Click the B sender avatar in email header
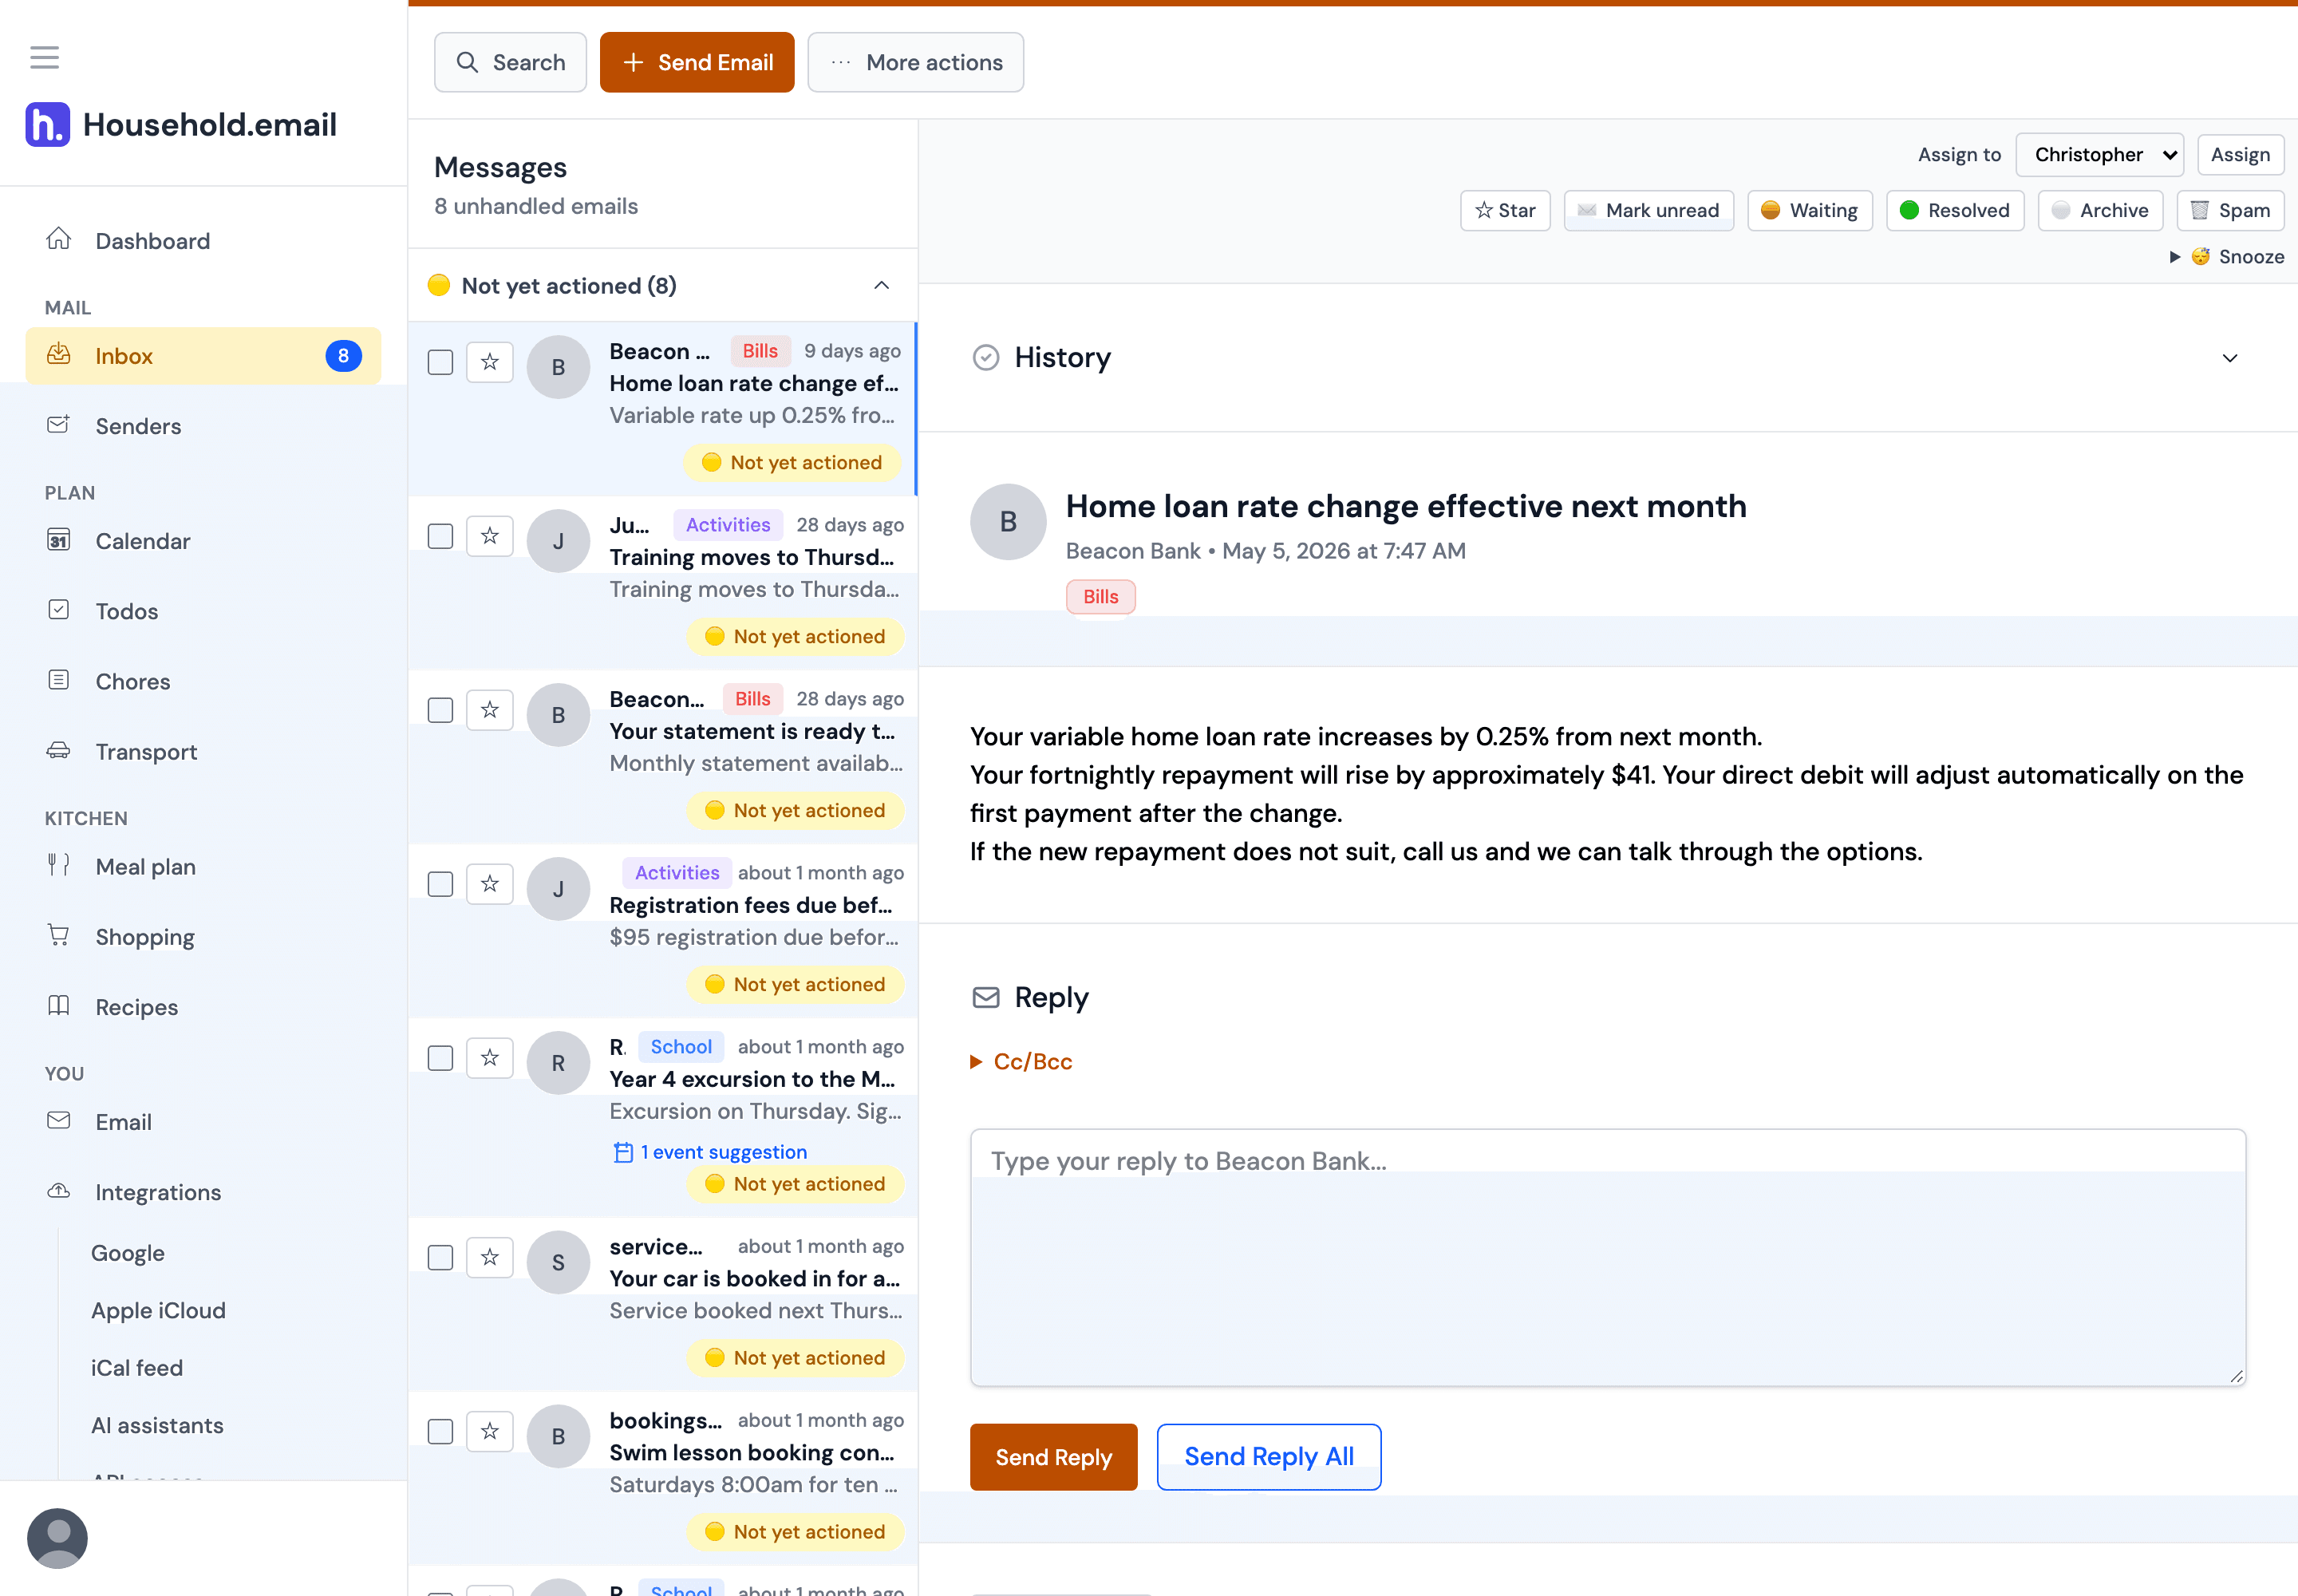Screen dimensions: 2298x1596 tap(1008, 521)
